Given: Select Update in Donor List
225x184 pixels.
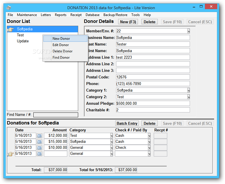Looking at the screenshot, I should (23, 41).
